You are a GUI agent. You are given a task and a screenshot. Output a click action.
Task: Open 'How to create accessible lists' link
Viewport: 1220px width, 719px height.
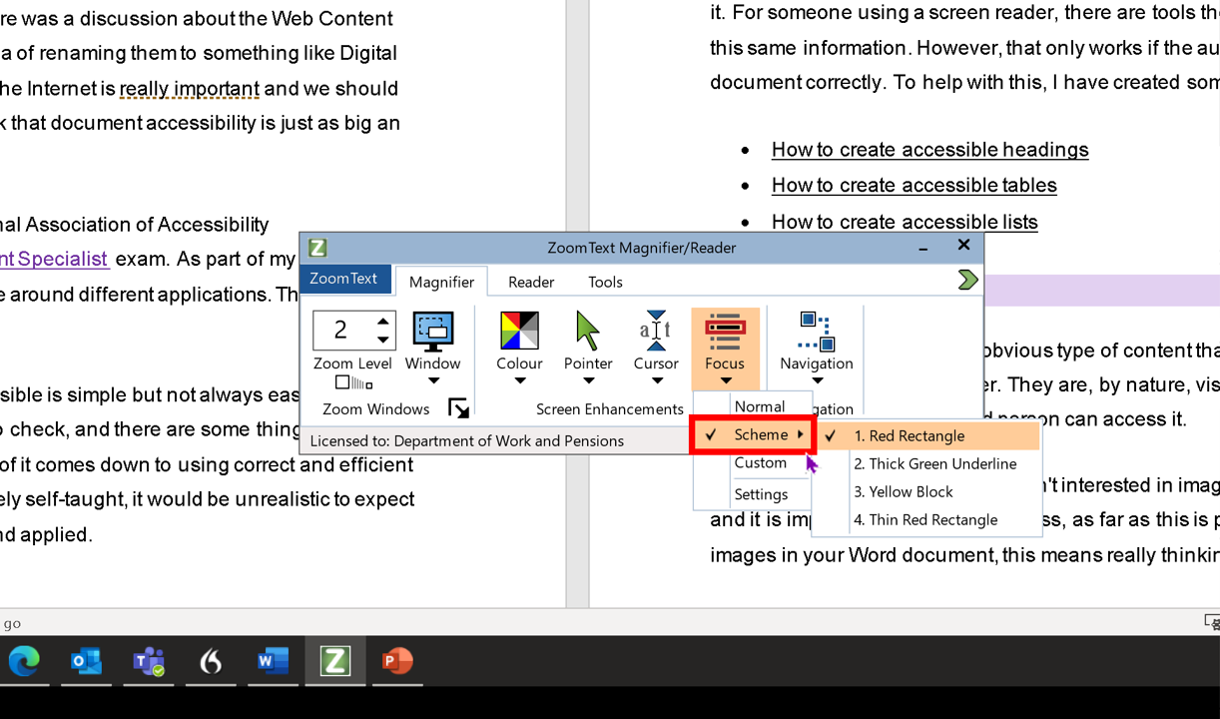(x=905, y=222)
